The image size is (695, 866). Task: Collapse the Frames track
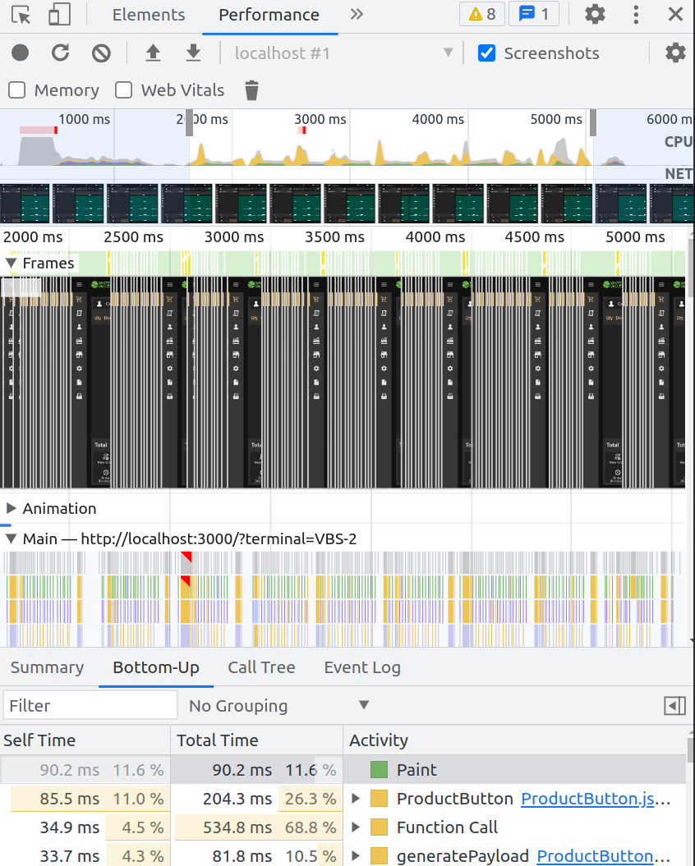pyautogui.click(x=11, y=263)
